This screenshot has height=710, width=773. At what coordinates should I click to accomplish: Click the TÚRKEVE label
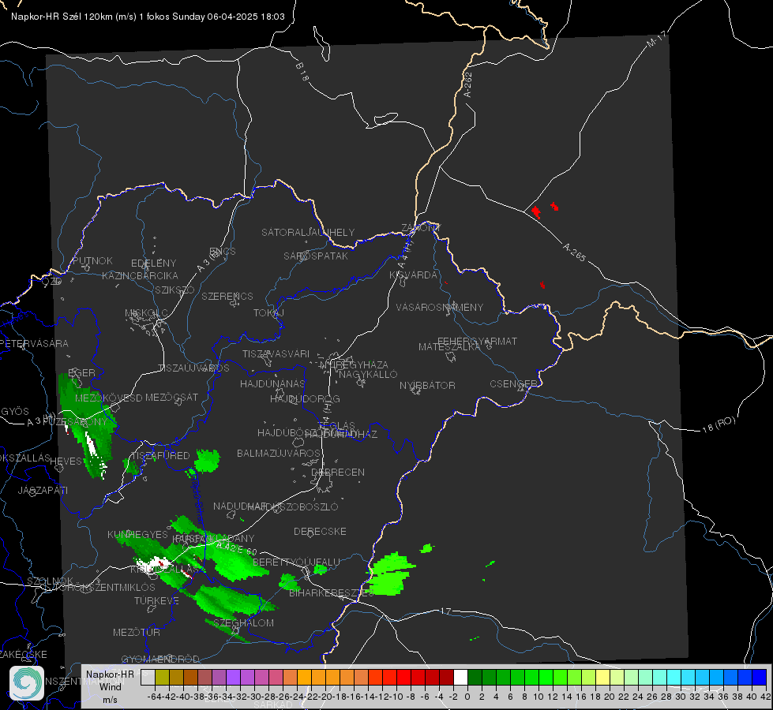coord(157,600)
